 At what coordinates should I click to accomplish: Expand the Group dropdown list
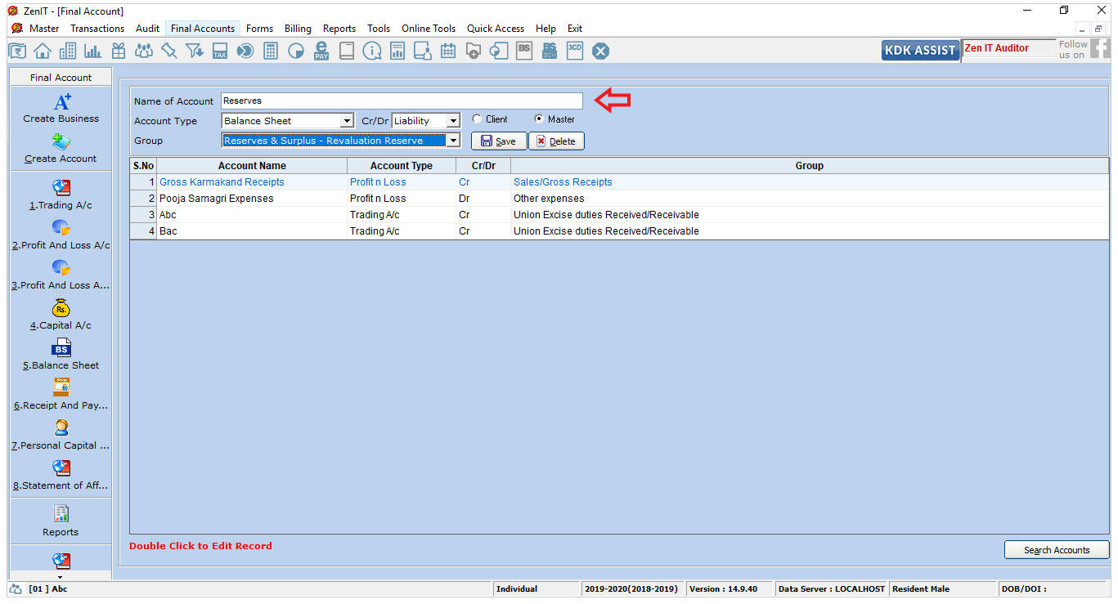[x=453, y=141]
